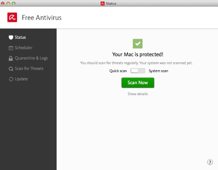Click the padlock icon beside Quarantine & Logs
The width and height of the screenshot is (218, 170).
tap(11, 58)
